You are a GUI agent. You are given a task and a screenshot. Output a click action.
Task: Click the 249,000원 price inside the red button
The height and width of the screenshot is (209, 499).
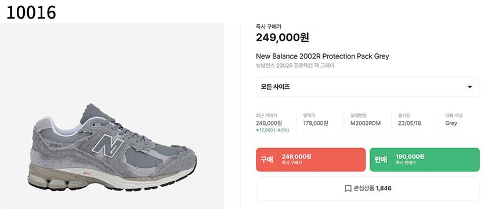[296, 156]
